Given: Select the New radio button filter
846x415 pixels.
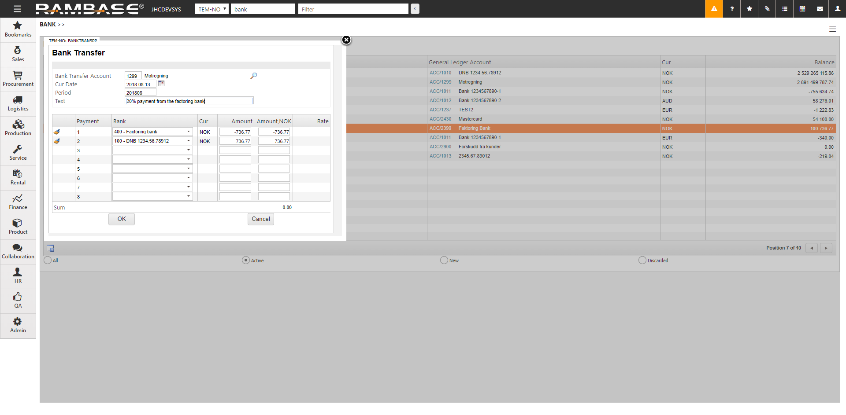Looking at the screenshot, I should tap(444, 260).
